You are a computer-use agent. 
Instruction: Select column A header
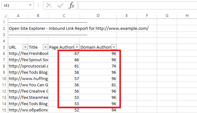tap(18, 16)
